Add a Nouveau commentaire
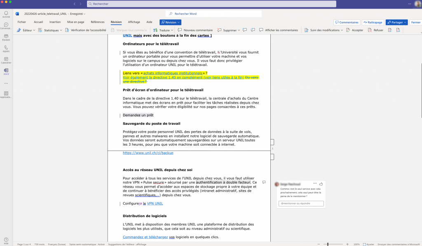 point(195,30)
